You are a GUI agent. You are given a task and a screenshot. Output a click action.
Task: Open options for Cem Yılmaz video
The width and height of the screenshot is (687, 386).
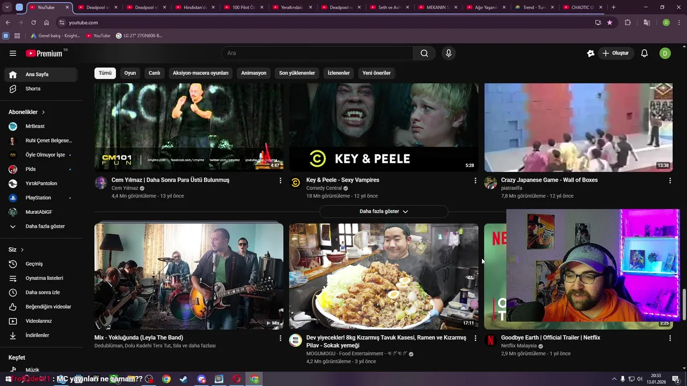pyautogui.click(x=280, y=181)
